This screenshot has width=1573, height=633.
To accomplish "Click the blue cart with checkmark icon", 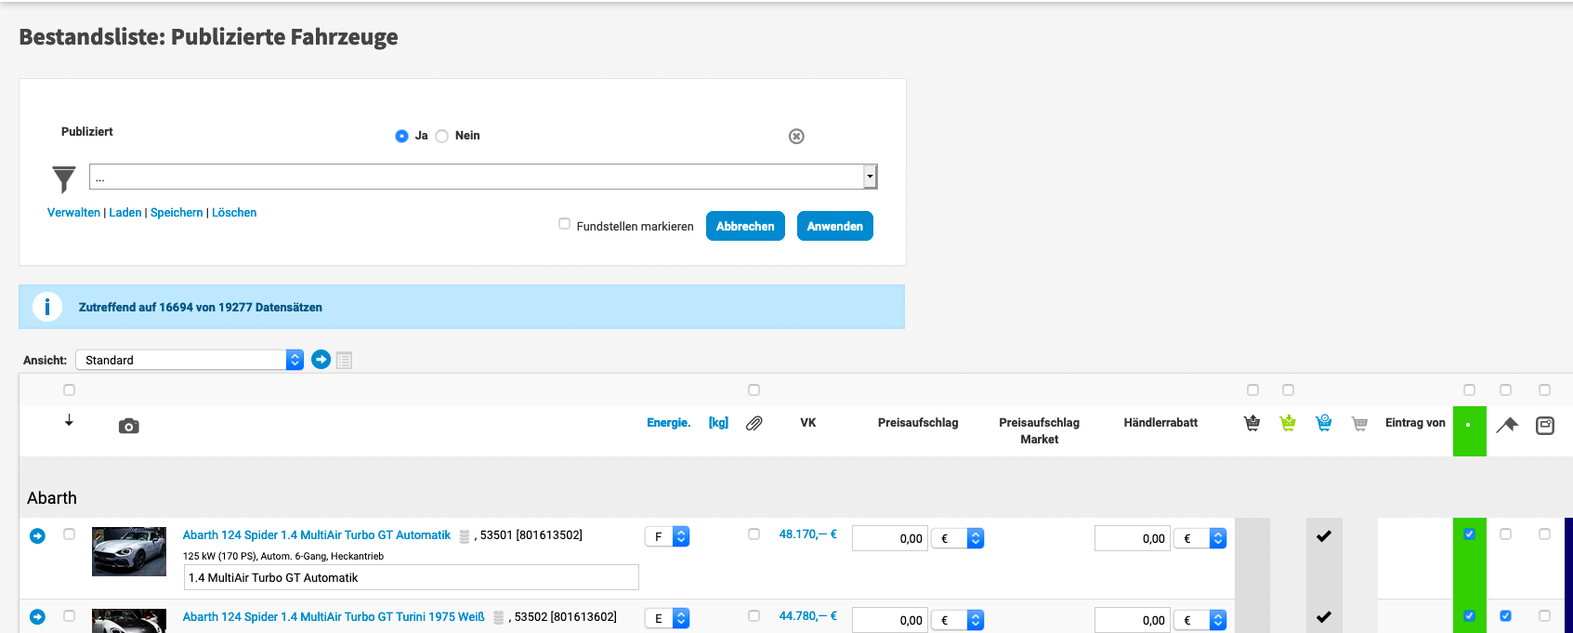I will pos(1324,423).
